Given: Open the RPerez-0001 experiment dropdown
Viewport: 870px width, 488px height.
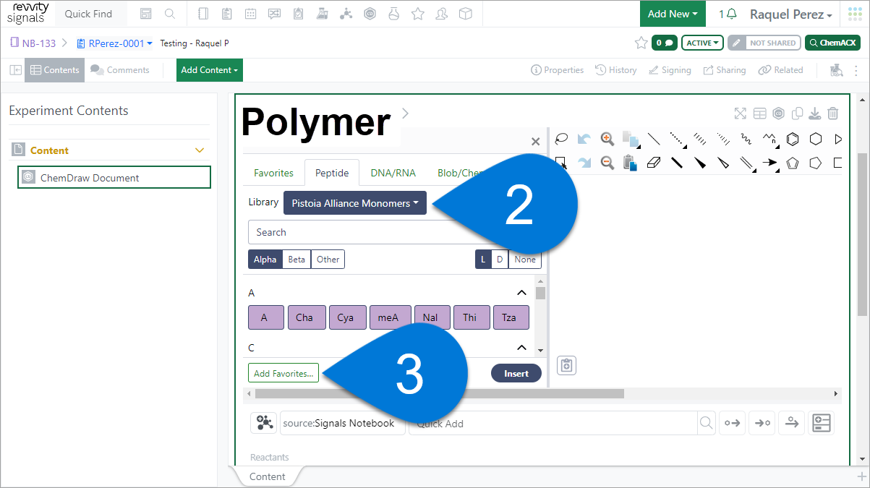Looking at the screenshot, I should pyautogui.click(x=115, y=43).
